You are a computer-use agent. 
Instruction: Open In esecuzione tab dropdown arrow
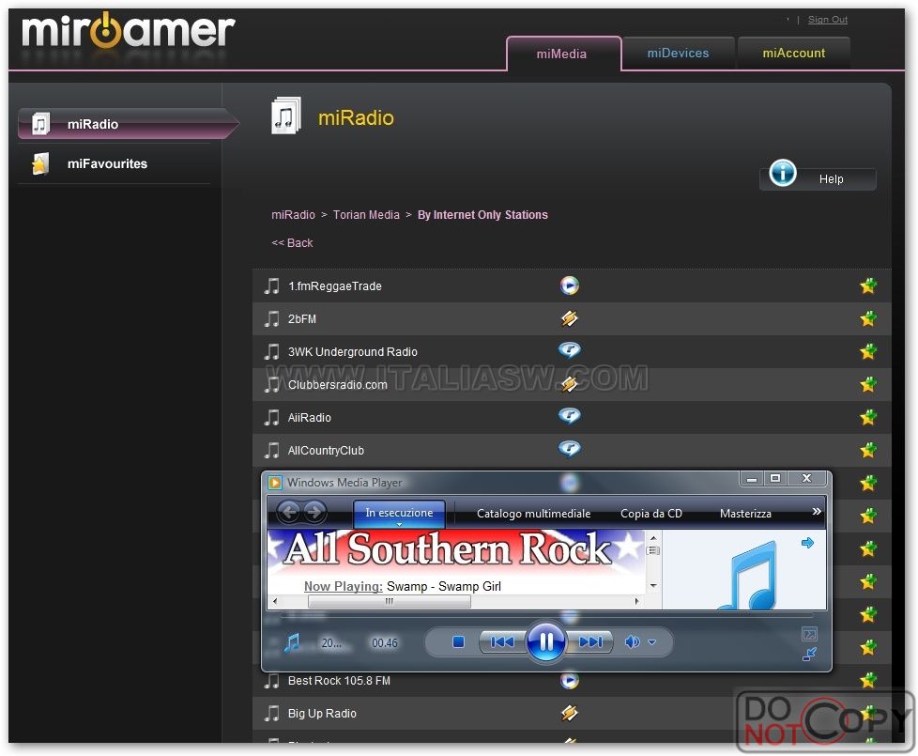pos(399,524)
